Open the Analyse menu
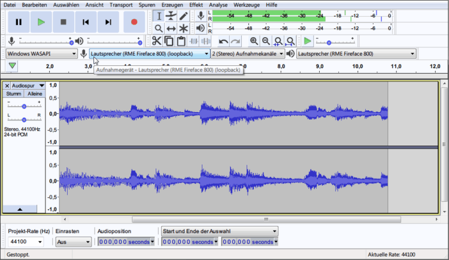Screen dimensions: 449x260 pyautogui.click(x=218, y=5)
